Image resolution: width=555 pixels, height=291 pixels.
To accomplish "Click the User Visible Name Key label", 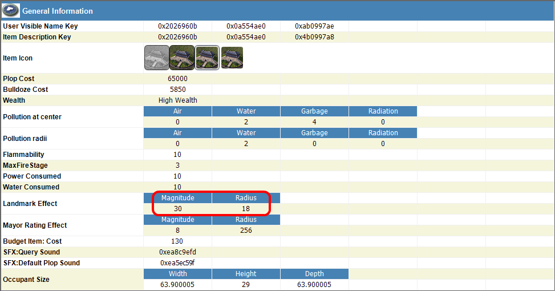I will tap(40, 26).
